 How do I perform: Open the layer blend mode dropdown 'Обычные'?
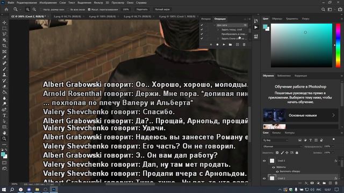click(282, 146)
